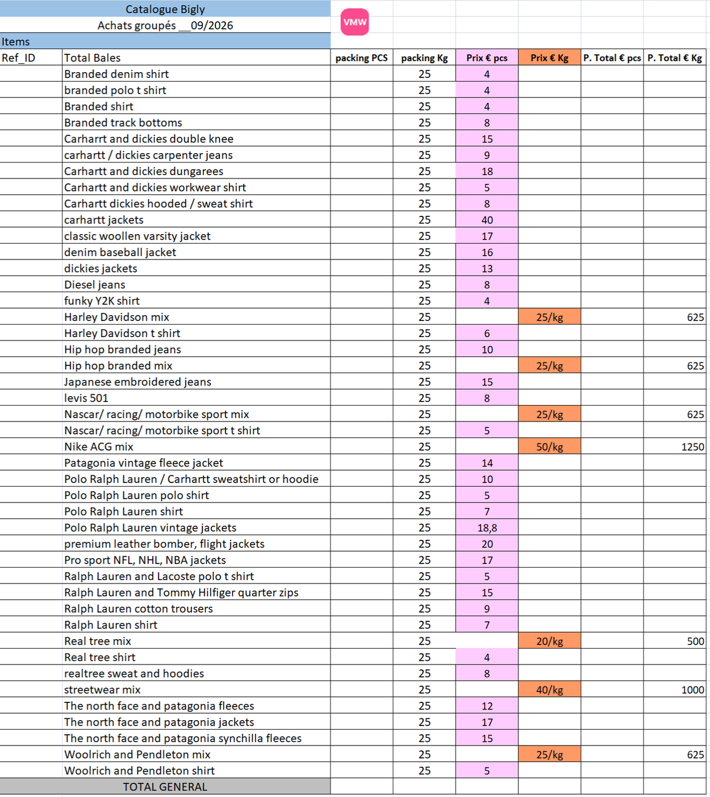
Task: Select the 'funky Y2K shirt' cell
Action: 196,300
